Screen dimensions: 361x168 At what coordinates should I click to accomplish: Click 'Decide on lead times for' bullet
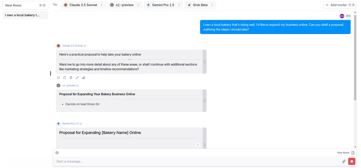[x=83, y=104]
